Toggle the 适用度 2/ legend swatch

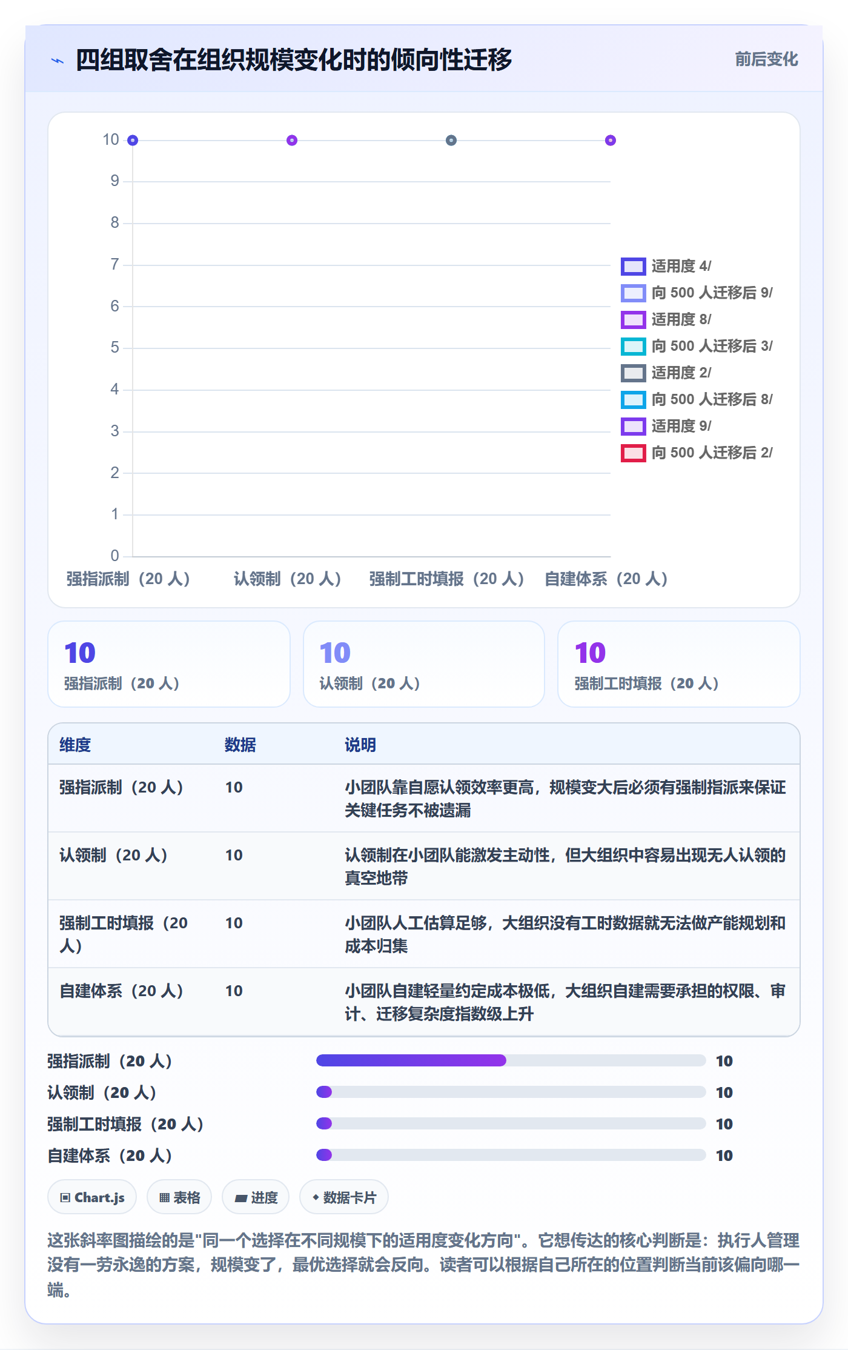(x=633, y=373)
